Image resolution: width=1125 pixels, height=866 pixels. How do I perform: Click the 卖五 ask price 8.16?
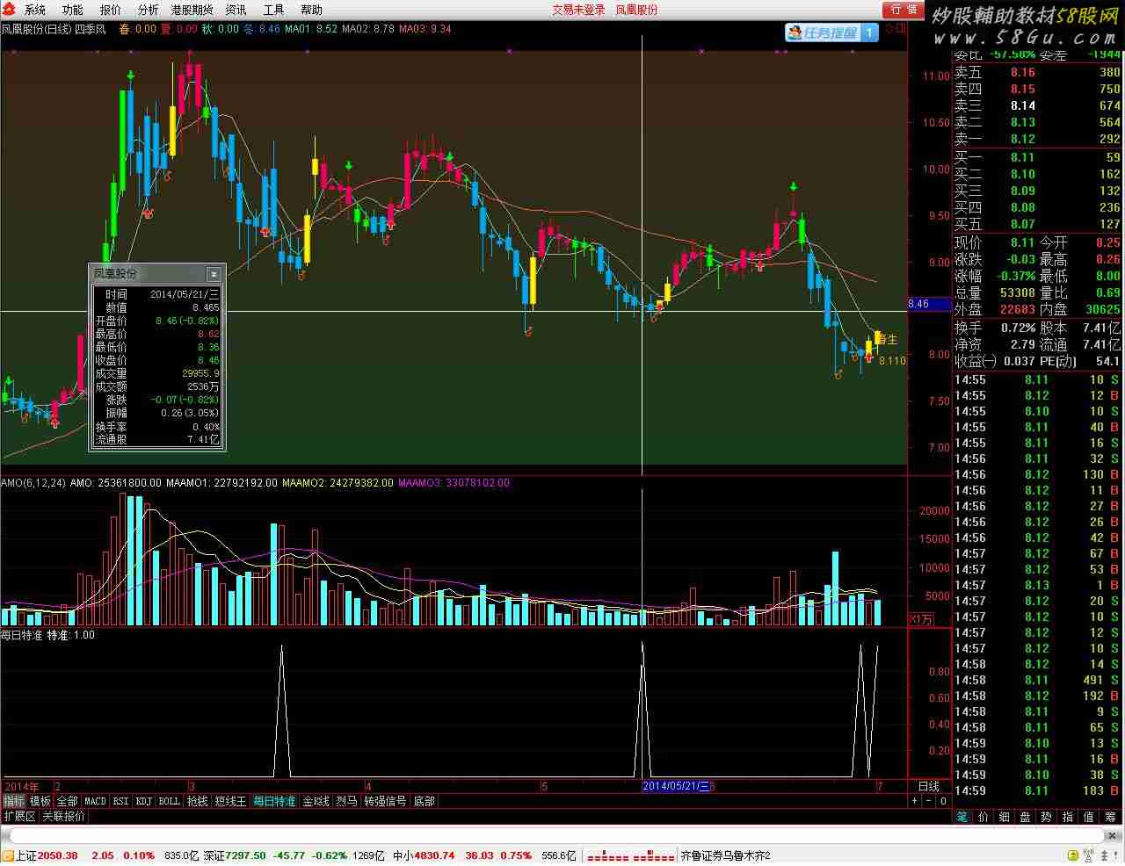click(1022, 73)
